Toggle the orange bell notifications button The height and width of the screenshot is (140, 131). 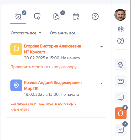tap(121, 113)
